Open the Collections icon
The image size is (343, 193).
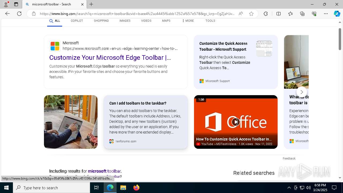302,14
